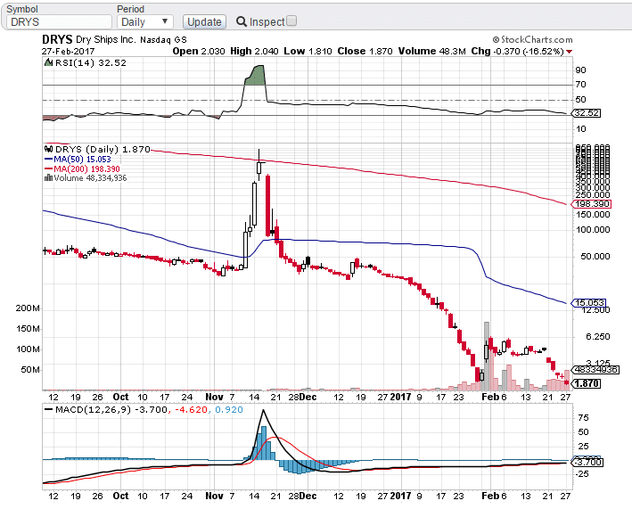Viewport: 632px width, 509px height.
Task: Click the Inspect magnifying glass icon
Action: 242,21
